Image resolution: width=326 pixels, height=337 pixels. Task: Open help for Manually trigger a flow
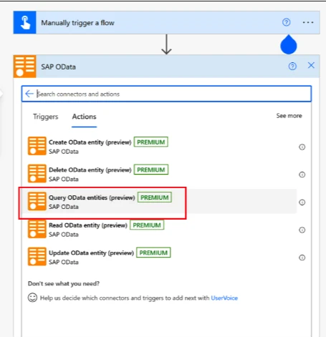[286, 22]
